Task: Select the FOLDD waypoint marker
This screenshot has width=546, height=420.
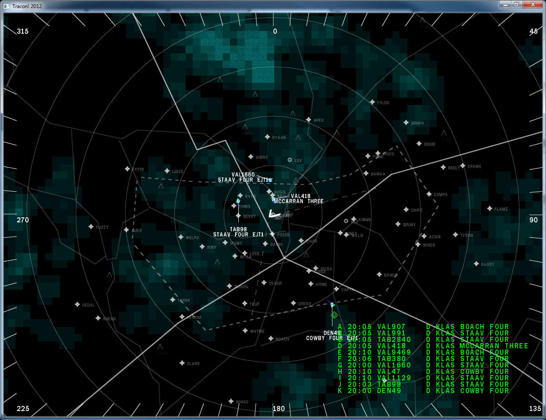Action: click(x=372, y=102)
